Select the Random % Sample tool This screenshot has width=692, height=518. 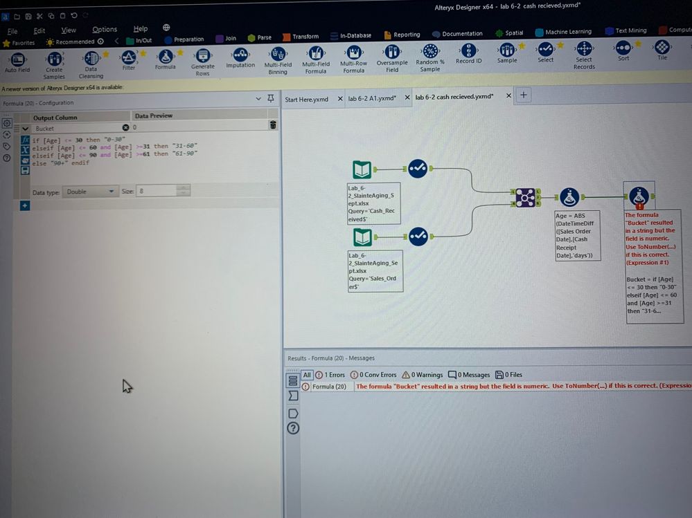pyautogui.click(x=430, y=57)
